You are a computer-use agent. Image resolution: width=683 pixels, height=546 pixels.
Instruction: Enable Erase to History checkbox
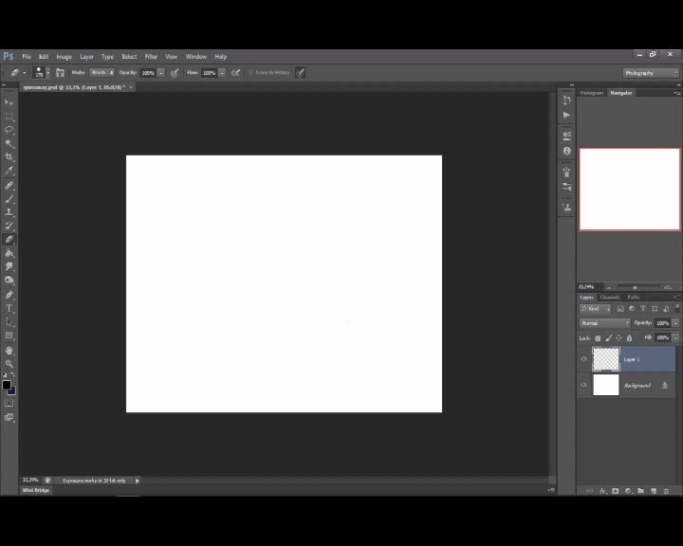250,73
